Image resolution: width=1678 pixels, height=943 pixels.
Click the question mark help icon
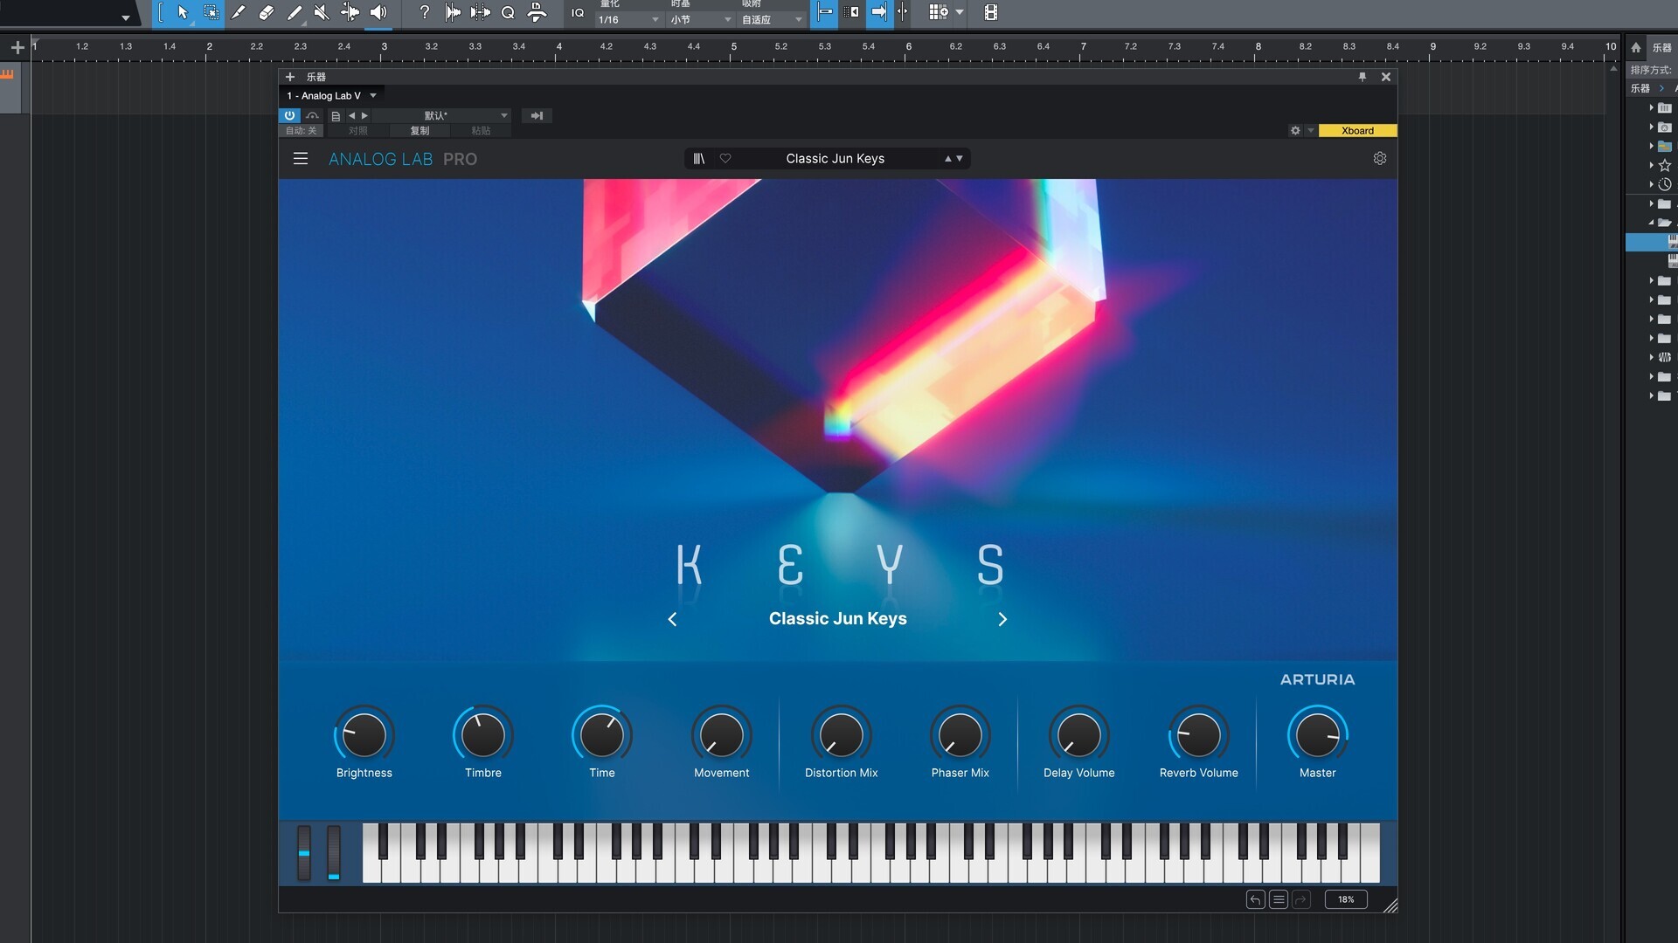[x=424, y=13]
